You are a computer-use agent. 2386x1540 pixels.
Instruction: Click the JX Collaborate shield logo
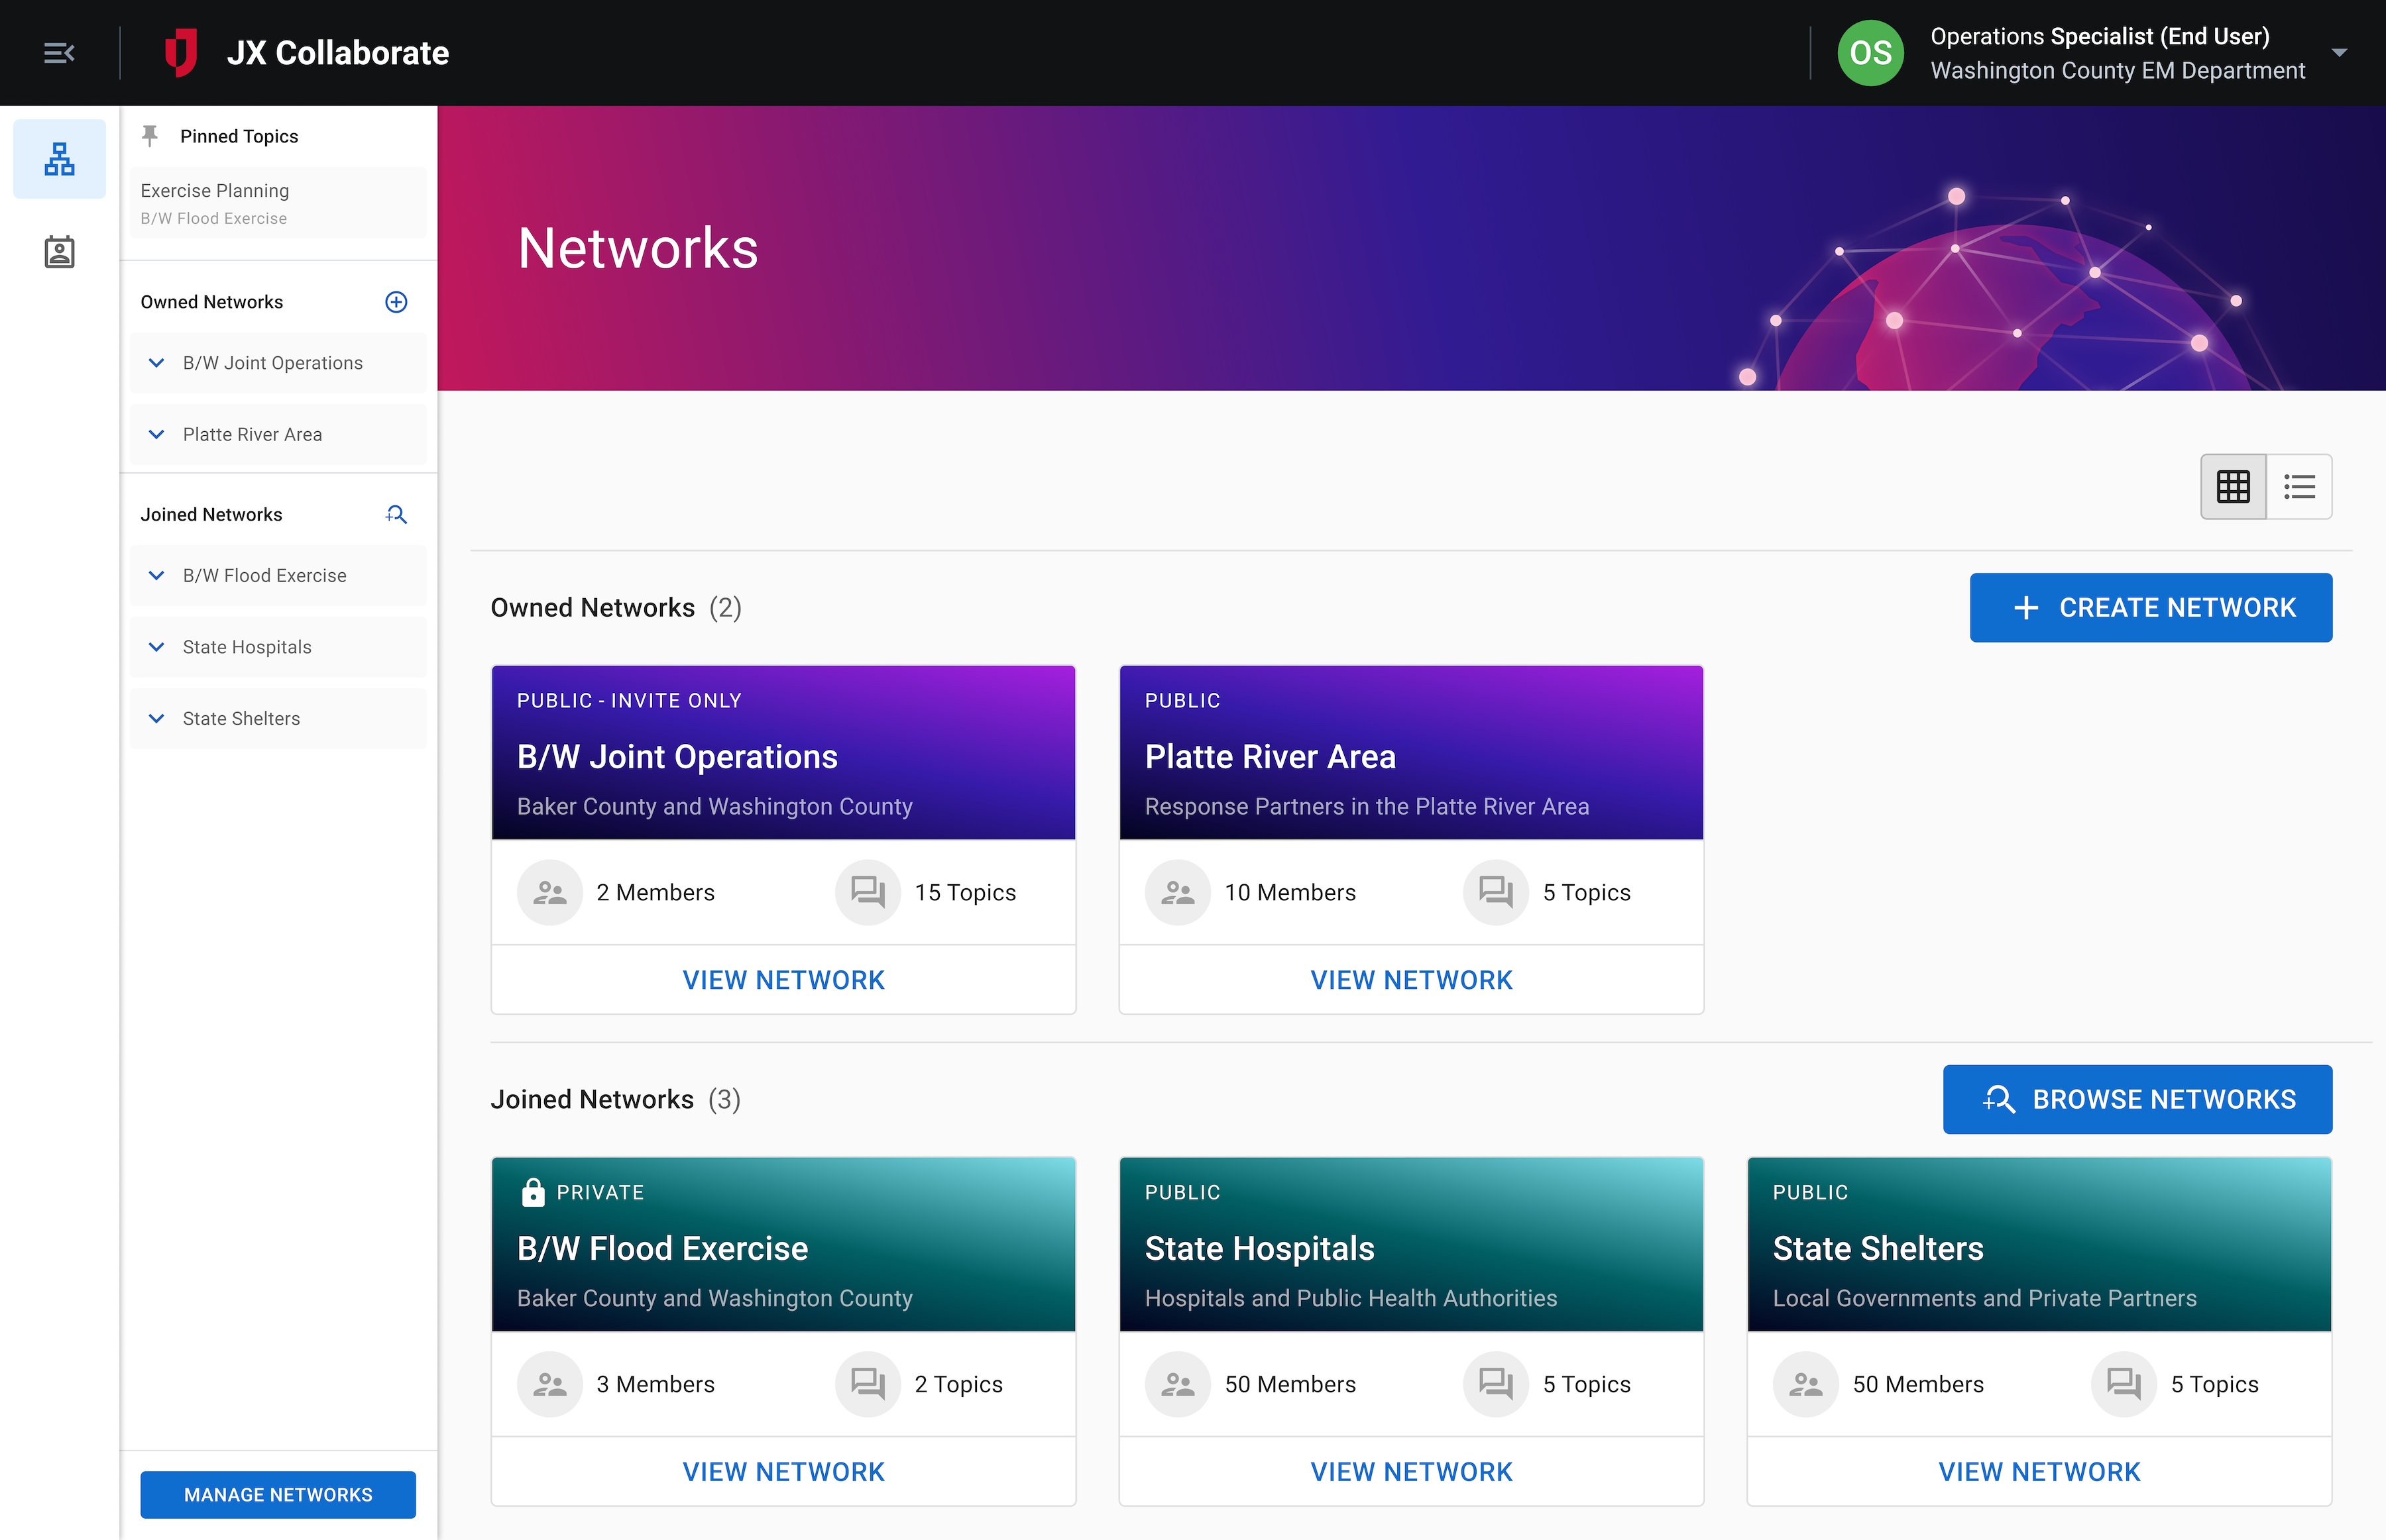pyautogui.click(x=181, y=53)
